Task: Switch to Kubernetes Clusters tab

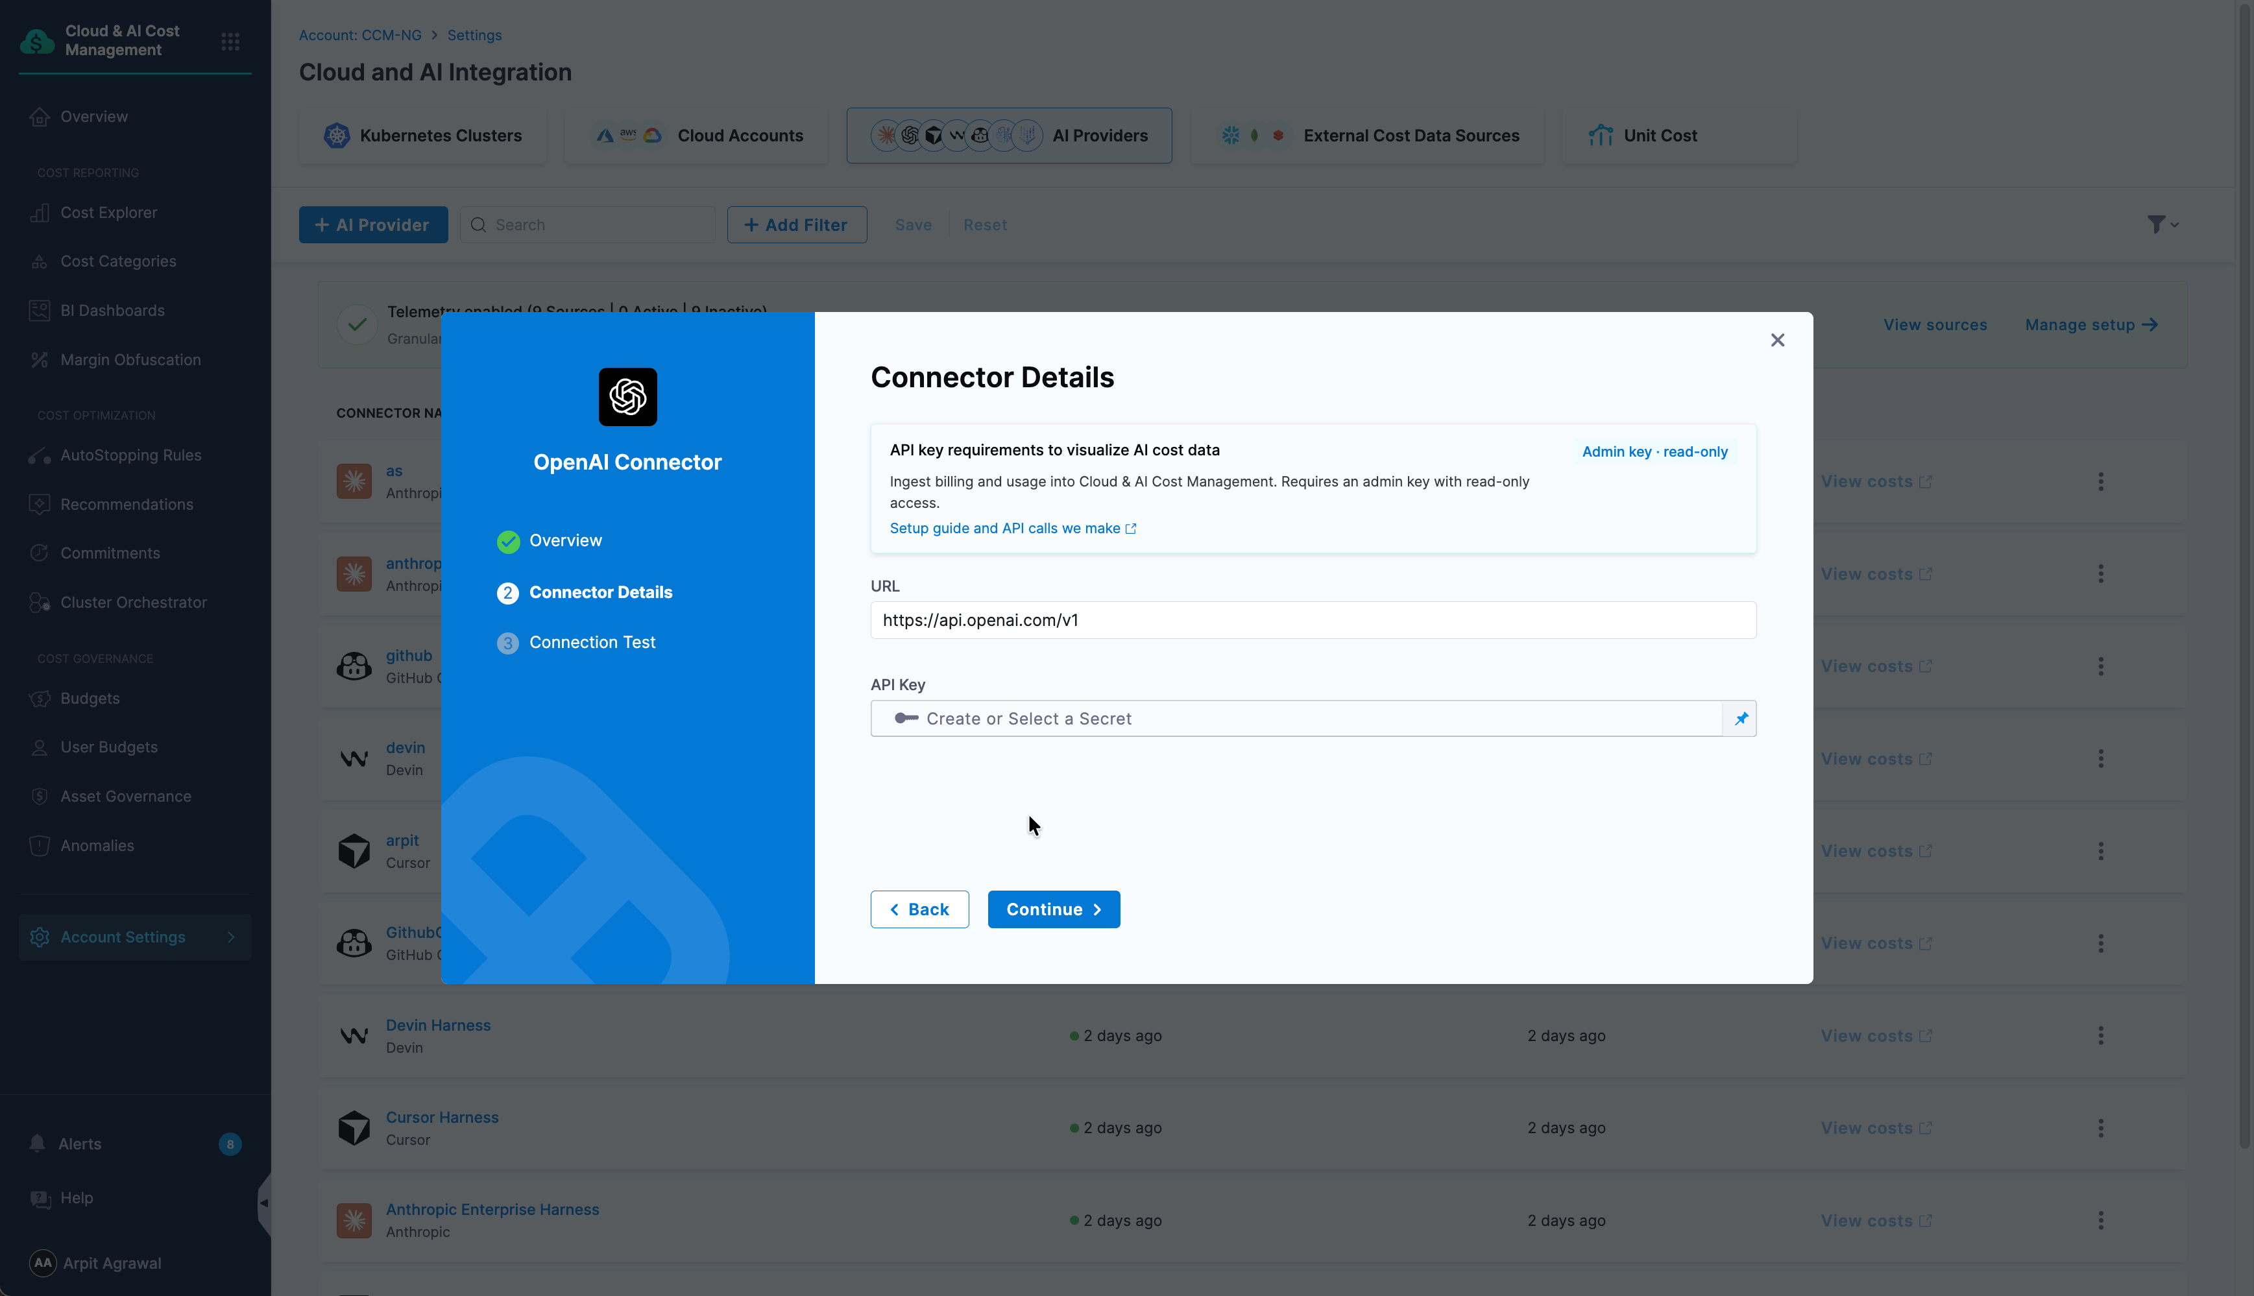Action: [423, 136]
